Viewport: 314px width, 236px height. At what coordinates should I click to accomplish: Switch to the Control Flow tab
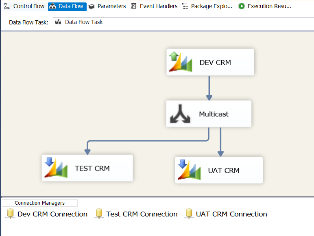(24, 6)
